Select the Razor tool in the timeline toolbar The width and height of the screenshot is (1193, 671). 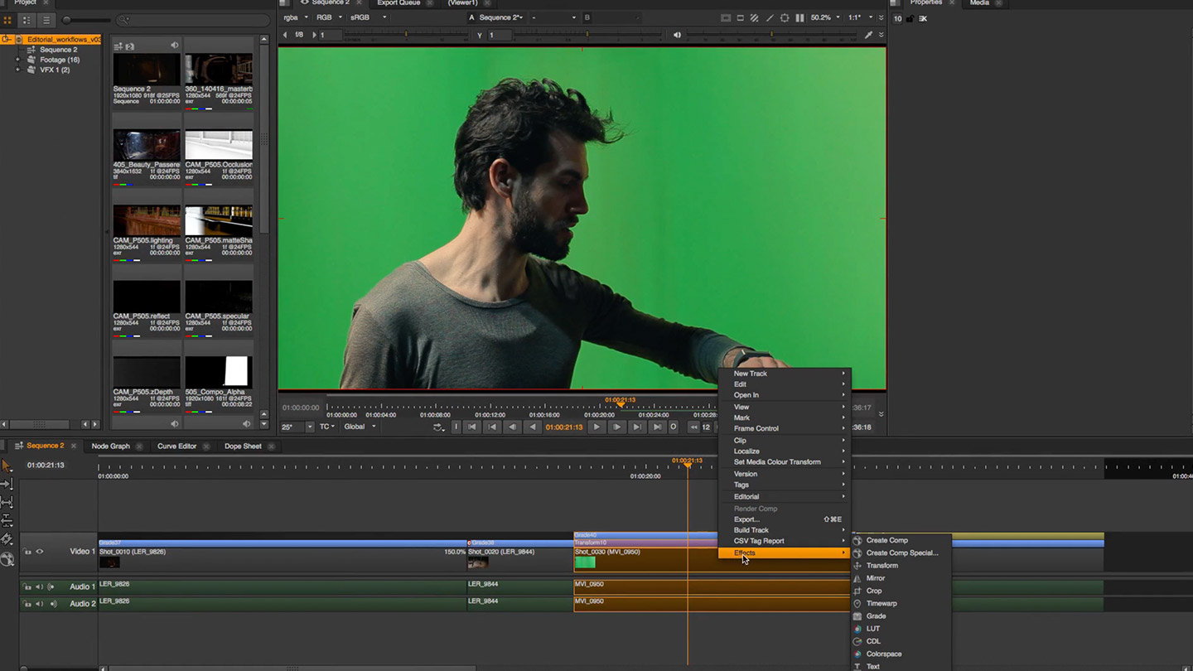(7, 539)
